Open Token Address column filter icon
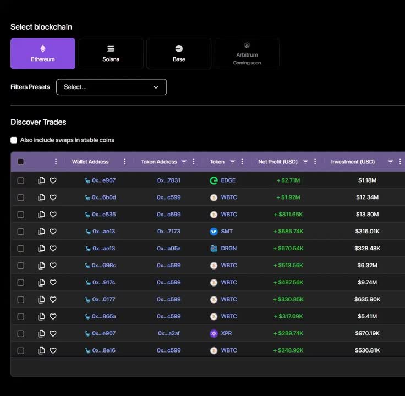Image resolution: width=405 pixels, height=396 pixels. coord(184,162)
